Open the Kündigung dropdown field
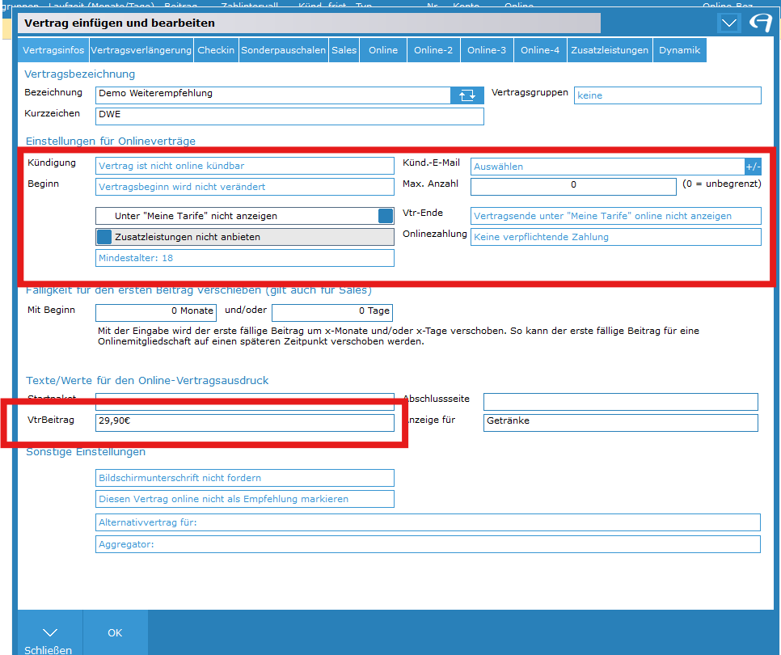 click(x=244, y=166)
